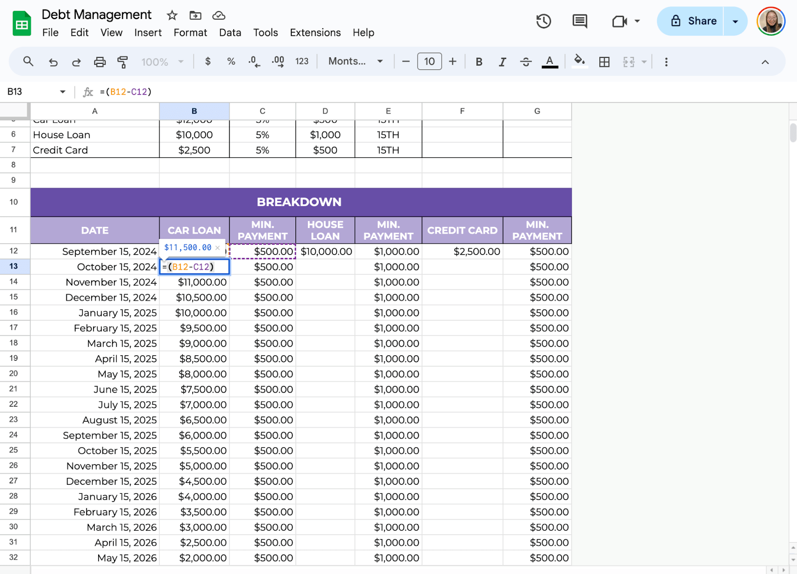
Task: Open version history clock icon
Action: (x=543, y=21)
